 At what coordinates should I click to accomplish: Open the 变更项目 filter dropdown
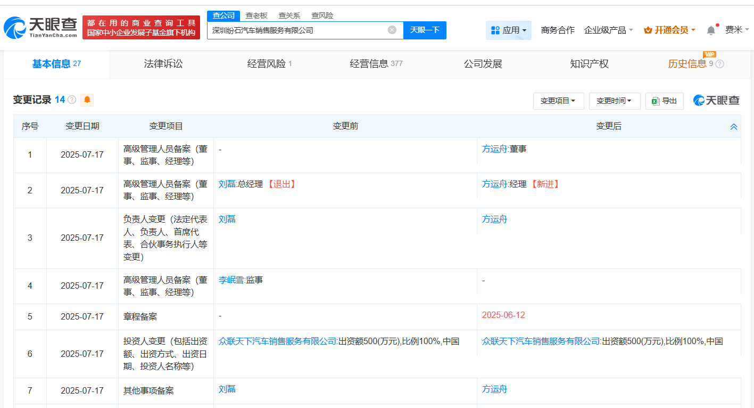(558, 101)
